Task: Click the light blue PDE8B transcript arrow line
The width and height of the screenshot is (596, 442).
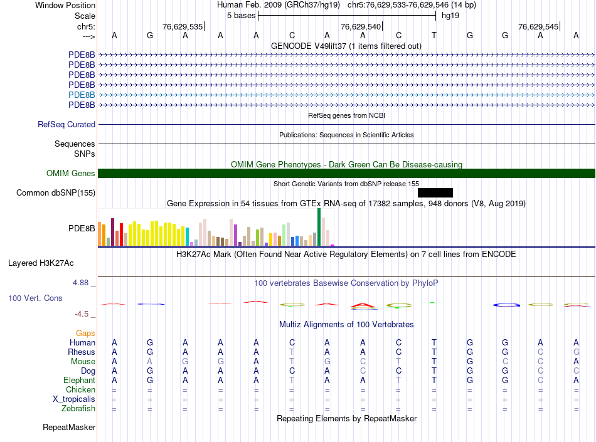Action: tap(347, 95)
